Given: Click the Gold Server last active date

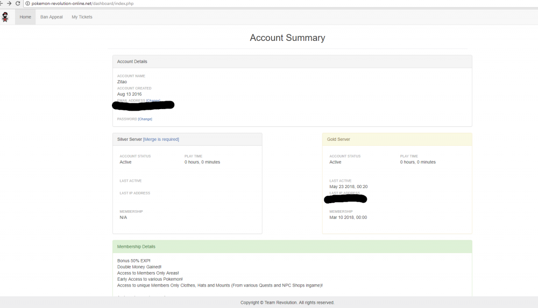Looking at the screenshot, I should tap(349, 187).
